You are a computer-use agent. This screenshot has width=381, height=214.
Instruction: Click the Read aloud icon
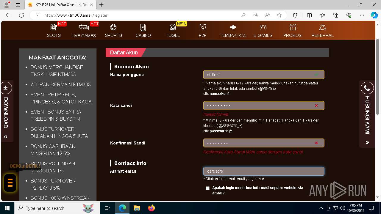click(267, 15)
